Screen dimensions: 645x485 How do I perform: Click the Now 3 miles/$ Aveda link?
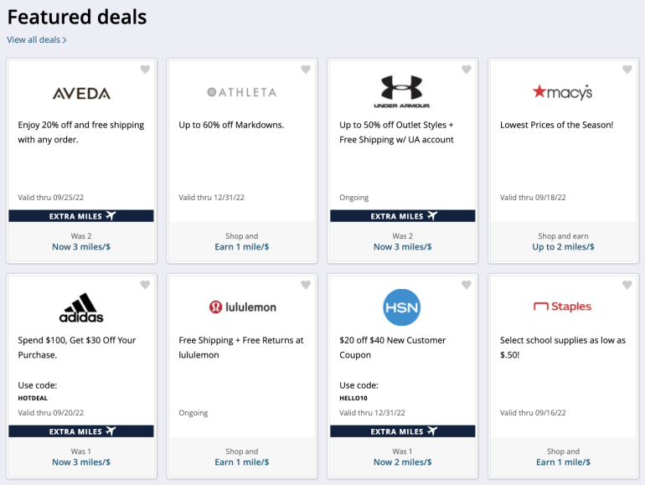pos(81,247)
